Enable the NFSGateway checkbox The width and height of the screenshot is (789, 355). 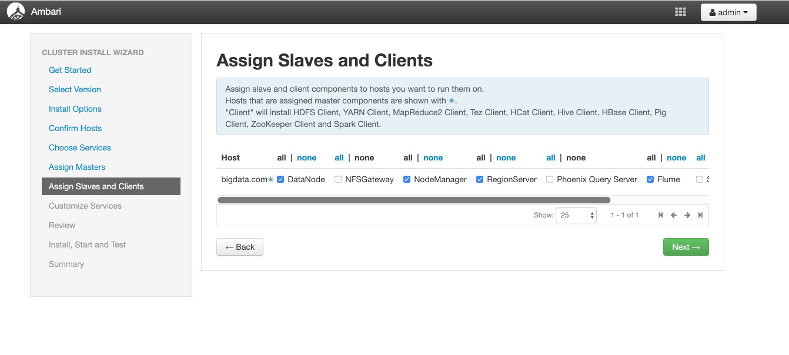point(338,179)
